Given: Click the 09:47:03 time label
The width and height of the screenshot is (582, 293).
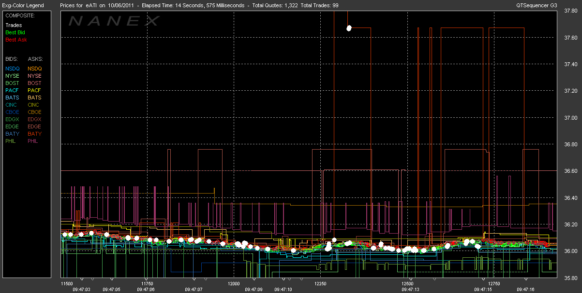Looking at the screenshot, I should click(81, 290).
